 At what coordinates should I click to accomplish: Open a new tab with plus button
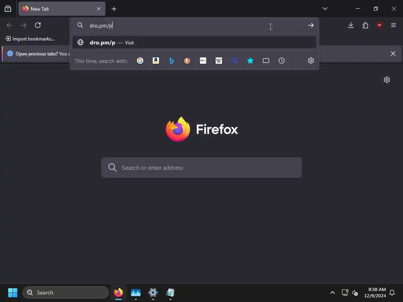click(114, 9)
